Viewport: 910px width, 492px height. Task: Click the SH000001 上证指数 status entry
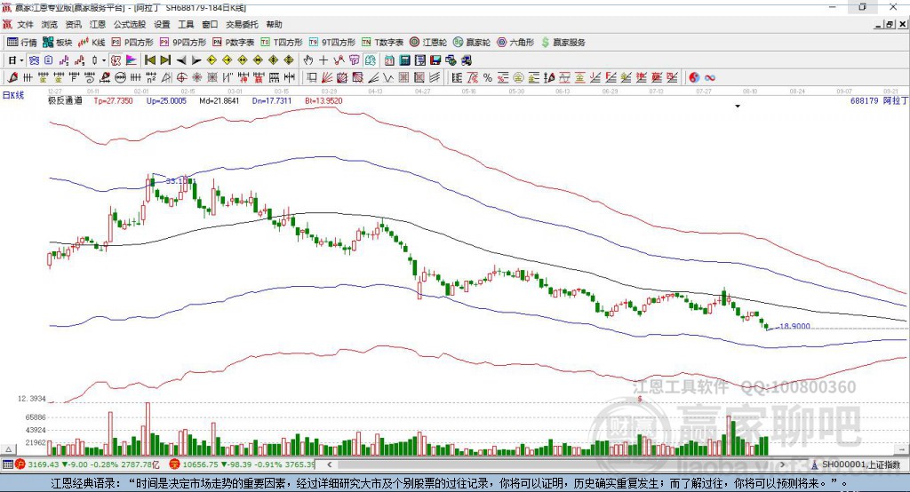coord(855,464)
